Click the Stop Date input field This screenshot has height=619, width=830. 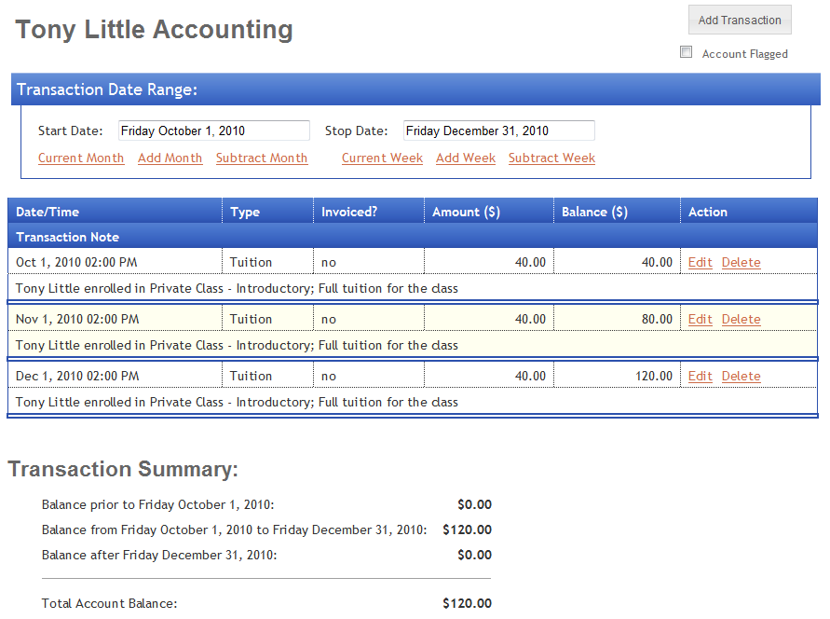coord(498,131)
